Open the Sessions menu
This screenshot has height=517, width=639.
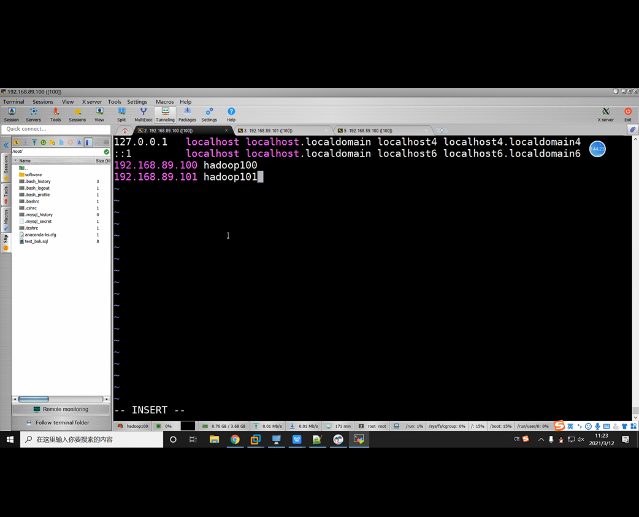[x=43, y=101]
